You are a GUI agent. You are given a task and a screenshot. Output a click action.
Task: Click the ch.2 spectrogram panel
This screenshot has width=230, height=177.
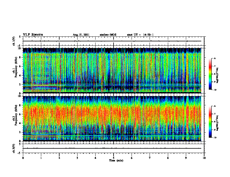click(112, 119)
